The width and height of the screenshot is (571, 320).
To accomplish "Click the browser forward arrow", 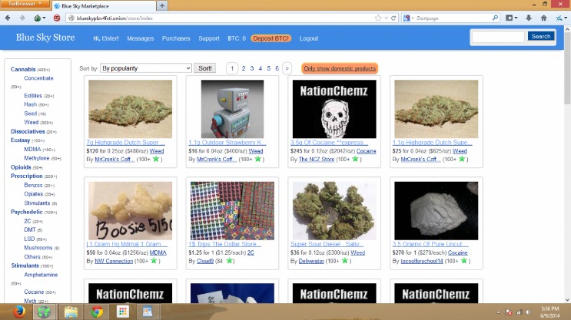I will (22, 18).
